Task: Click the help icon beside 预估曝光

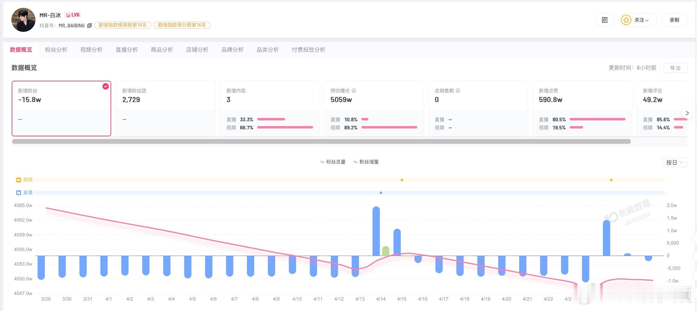Action: [354, 91]
